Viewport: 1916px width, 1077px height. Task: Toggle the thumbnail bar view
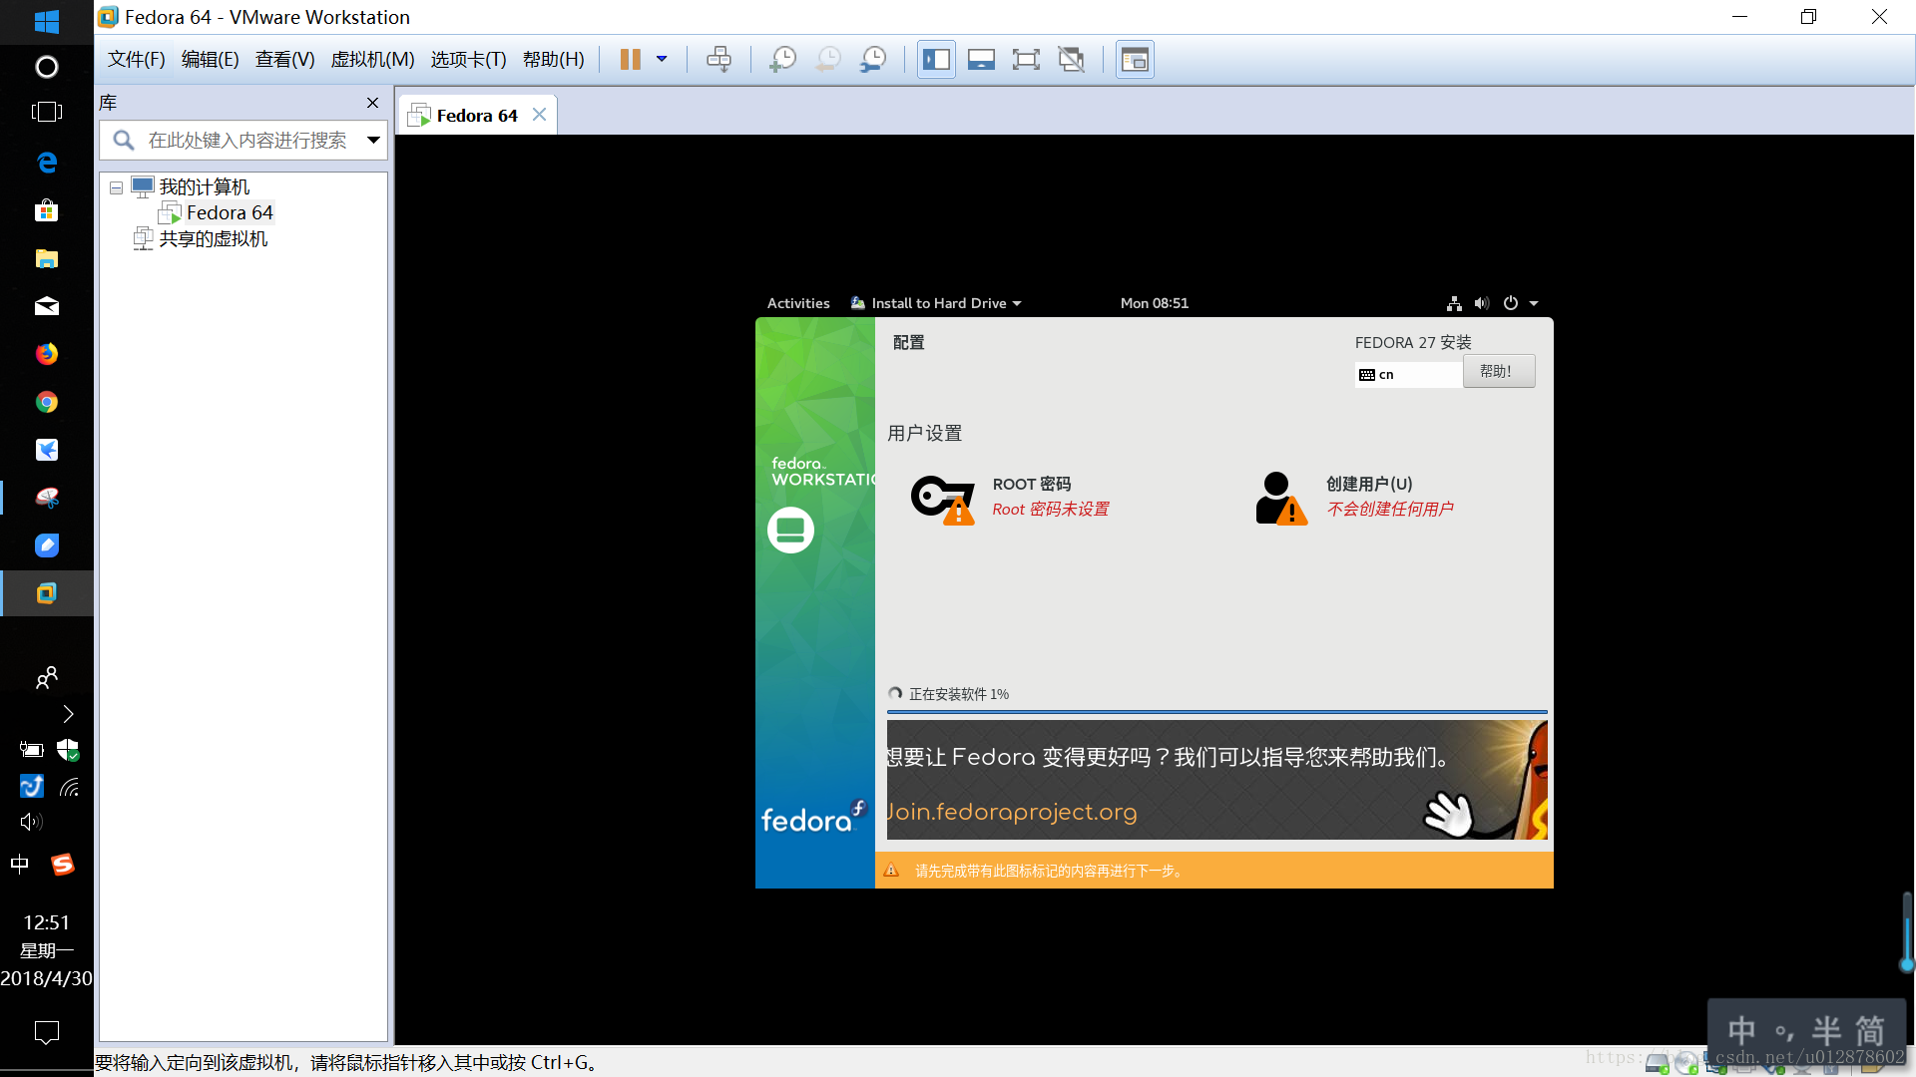981,60
